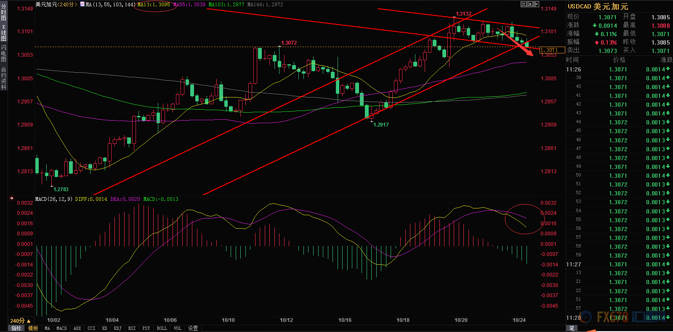Open indicator 设置 settings
The image size is (673, 332).
[193, 328]
